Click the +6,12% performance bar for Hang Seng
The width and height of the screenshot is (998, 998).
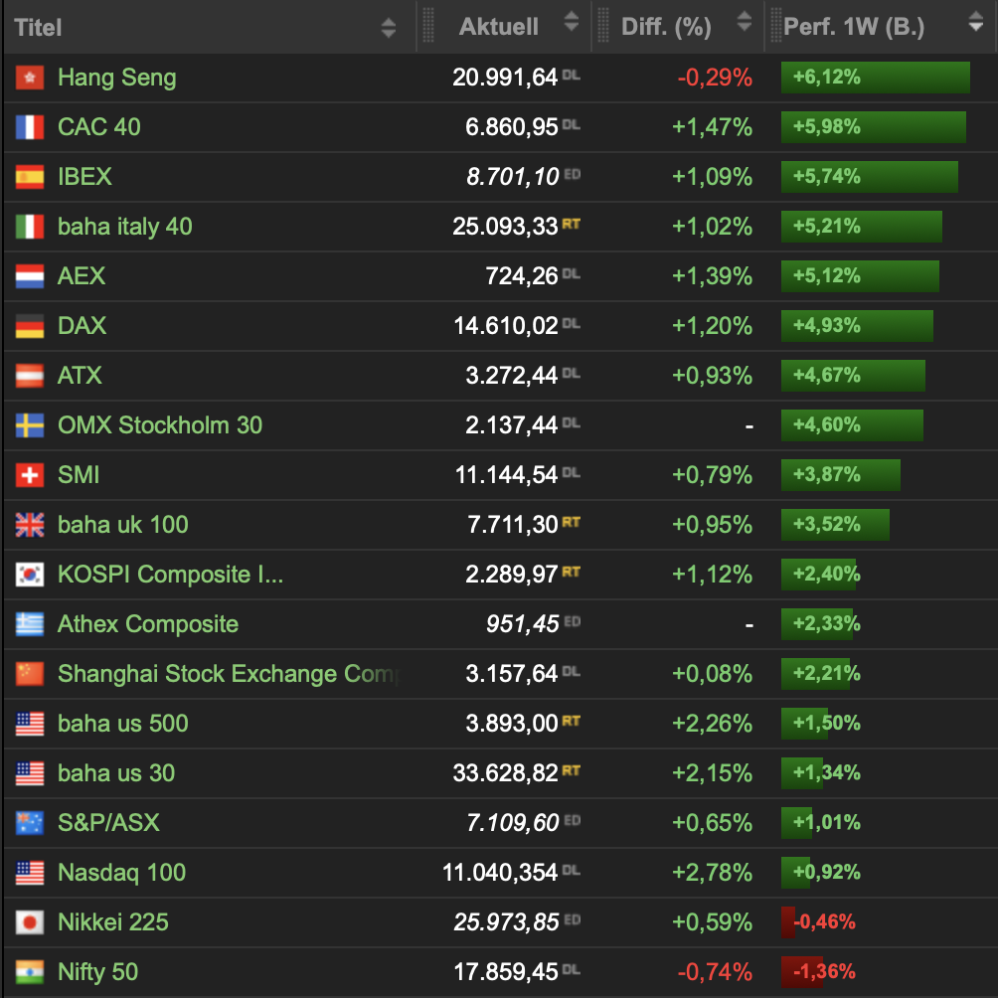tap(875, 78)
